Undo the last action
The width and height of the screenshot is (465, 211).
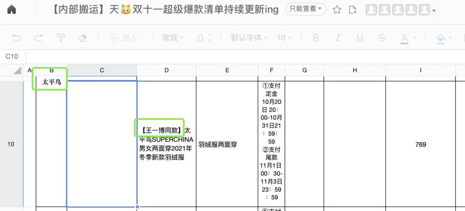[x=17, y=38]
